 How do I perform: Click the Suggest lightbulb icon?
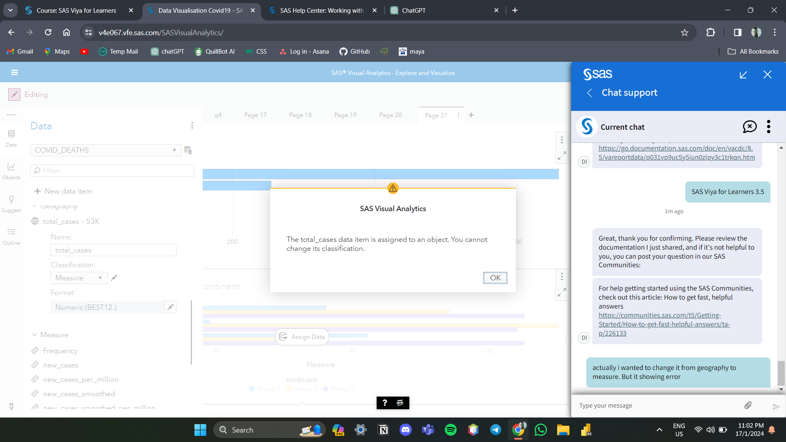pyautogui.click(x=11, y=203)
